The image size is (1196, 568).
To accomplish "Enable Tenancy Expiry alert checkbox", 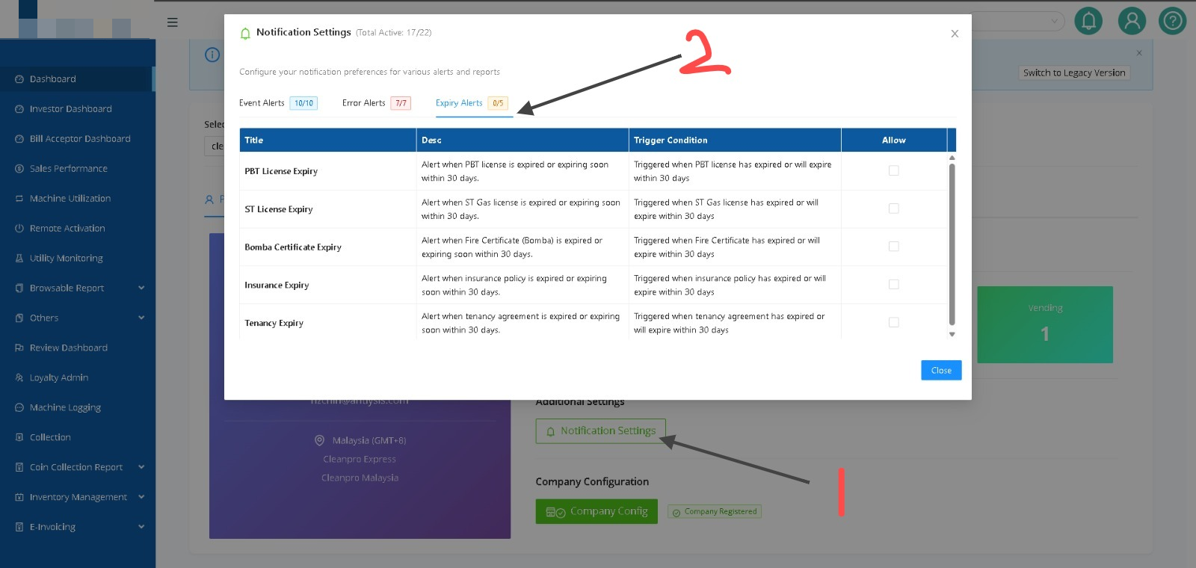I will click(x=893, y=323).
